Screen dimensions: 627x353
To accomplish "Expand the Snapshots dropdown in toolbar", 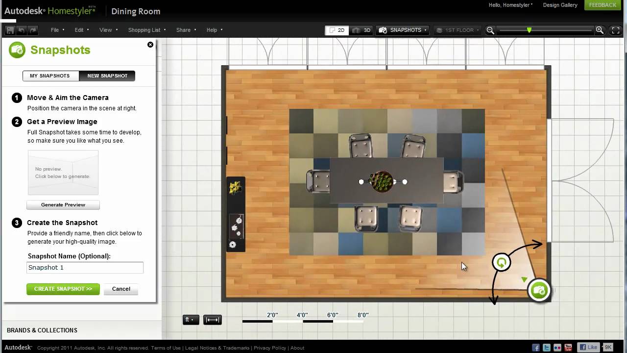I will pyautogui.click(x=403, y=30).
